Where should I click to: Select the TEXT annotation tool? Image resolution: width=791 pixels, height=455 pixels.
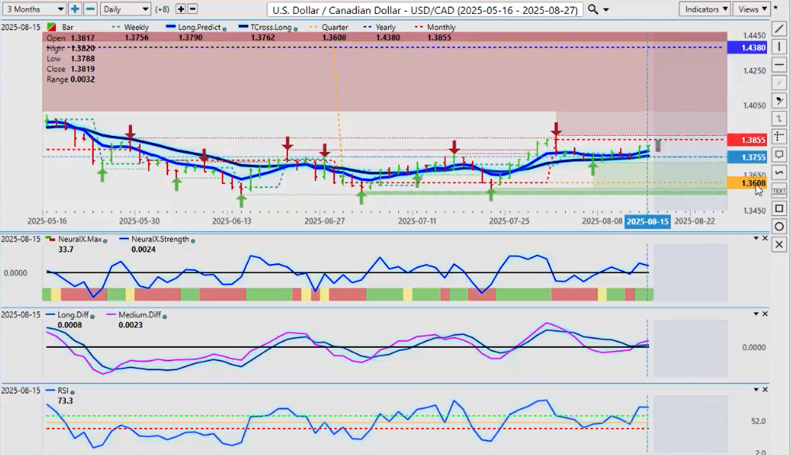[779, 190]
